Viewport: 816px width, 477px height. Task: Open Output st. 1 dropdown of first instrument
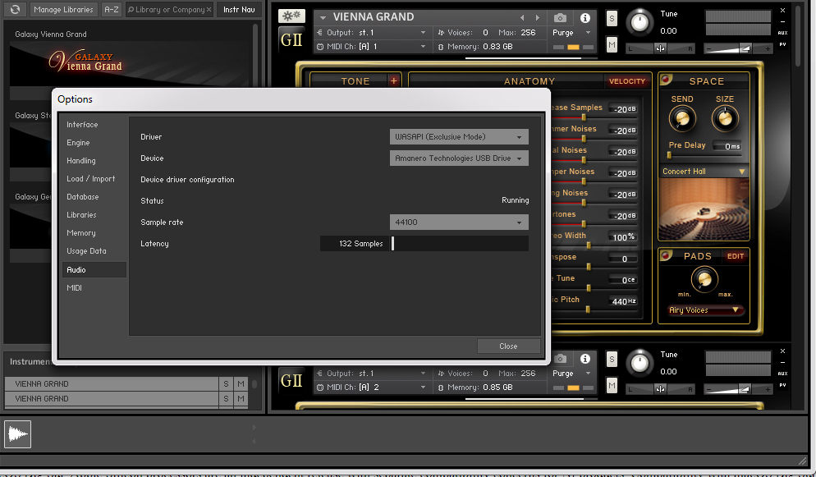click(x=372, y=32)
